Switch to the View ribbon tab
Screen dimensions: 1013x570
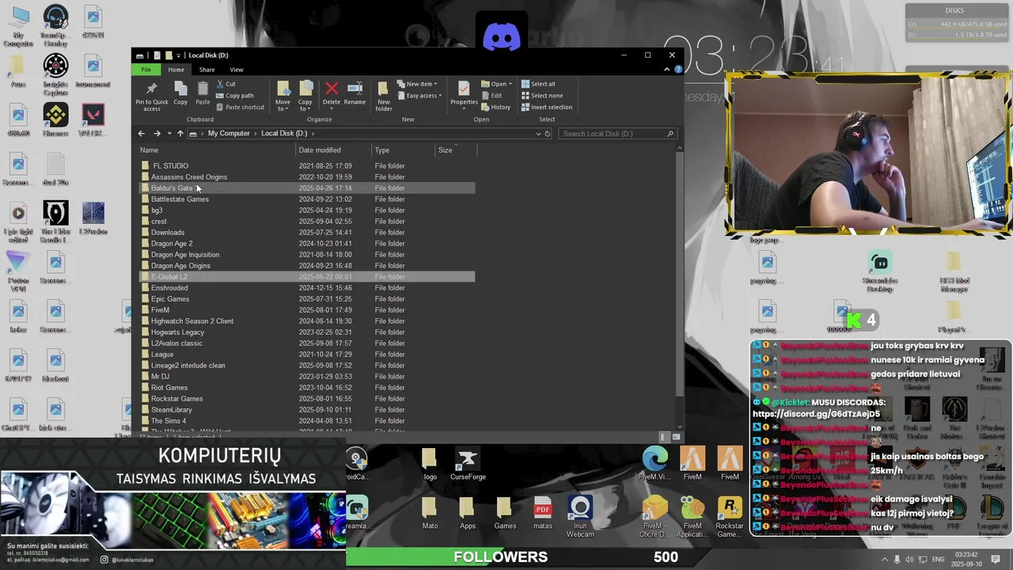pos(237,70)
